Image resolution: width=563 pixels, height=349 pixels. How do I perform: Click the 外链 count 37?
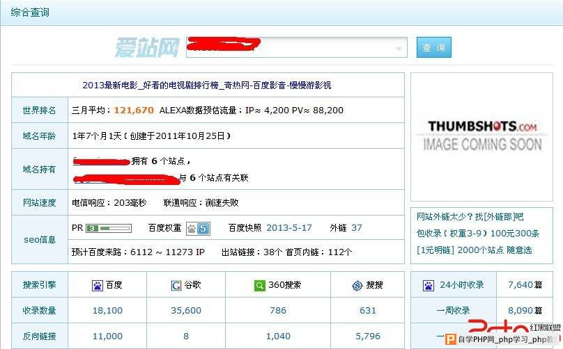pyautogui.click(x=357, y=228)
